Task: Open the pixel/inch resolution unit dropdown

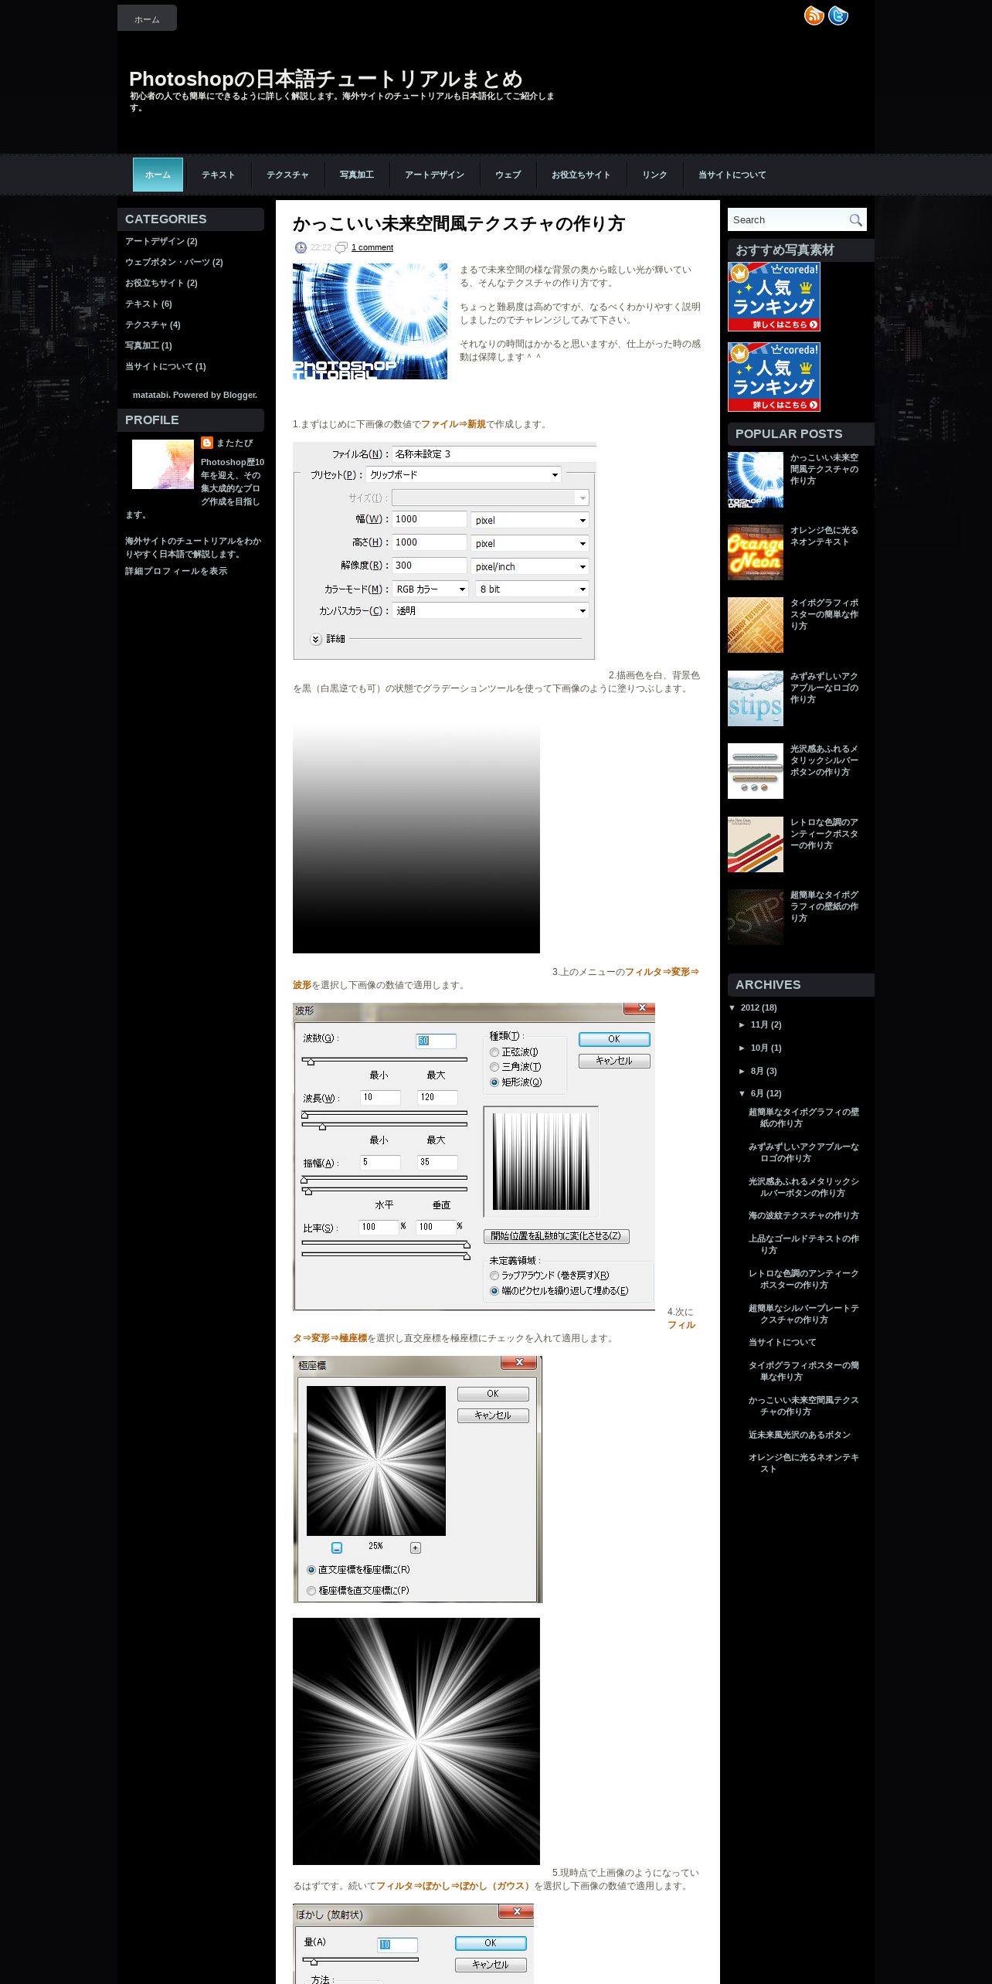Action: pyautogui.click(x=530, y=566)
